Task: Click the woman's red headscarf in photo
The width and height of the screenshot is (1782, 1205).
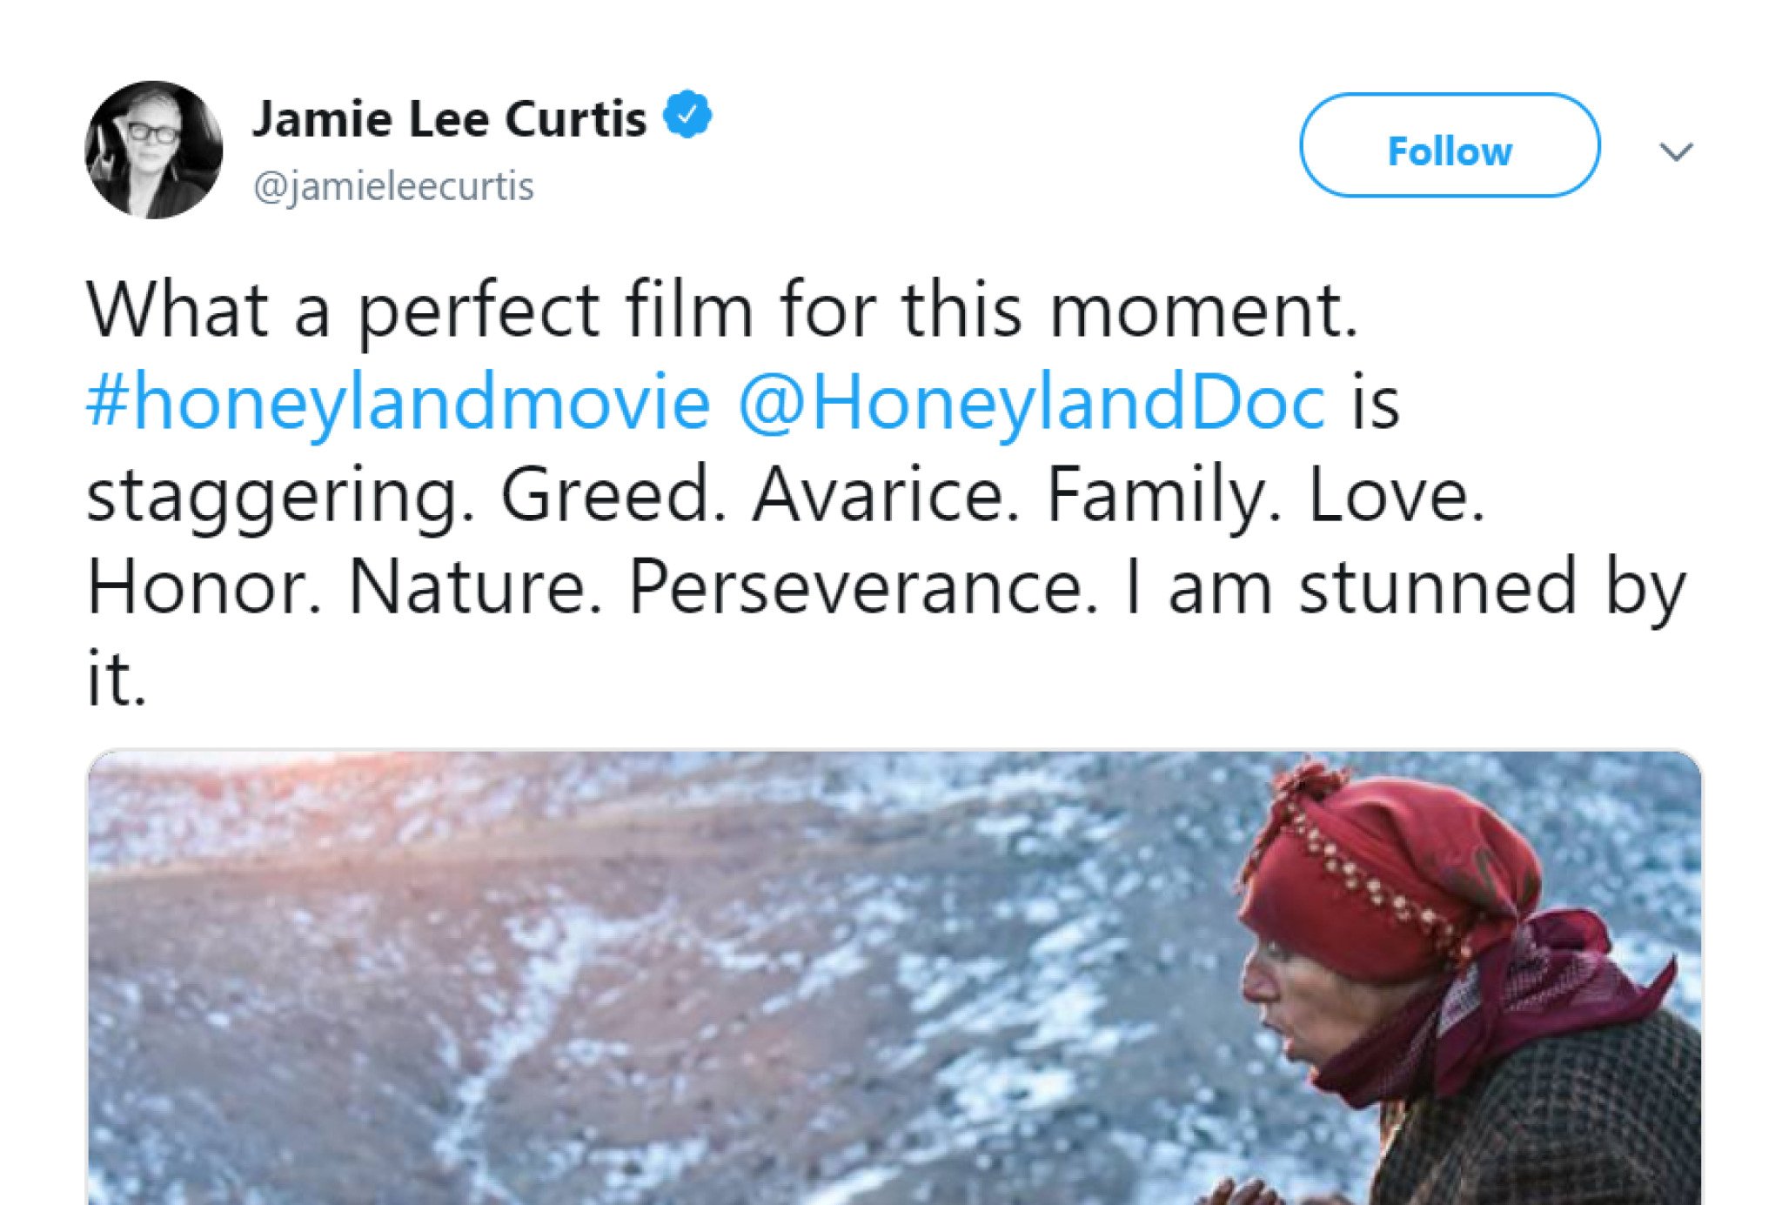Action: pyautogui.click(x=1392, y=879)
